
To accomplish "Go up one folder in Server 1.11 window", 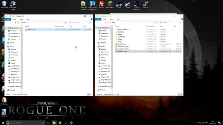I will [15, 23].
